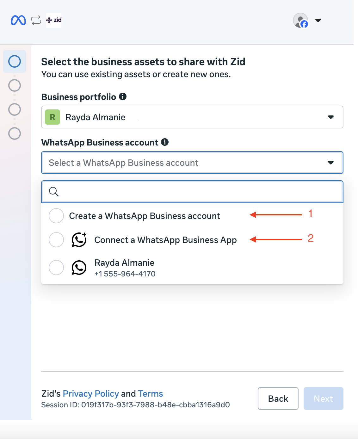The width and height of the screenshot is (358, 439).
Task: Expand the account menu arrow at top right
Action: pyautogui.click(x=318, y=20)
